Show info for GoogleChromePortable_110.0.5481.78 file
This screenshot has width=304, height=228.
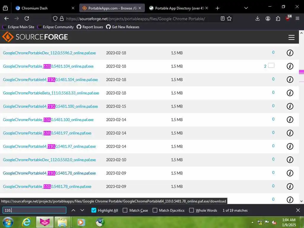(290, 186)
